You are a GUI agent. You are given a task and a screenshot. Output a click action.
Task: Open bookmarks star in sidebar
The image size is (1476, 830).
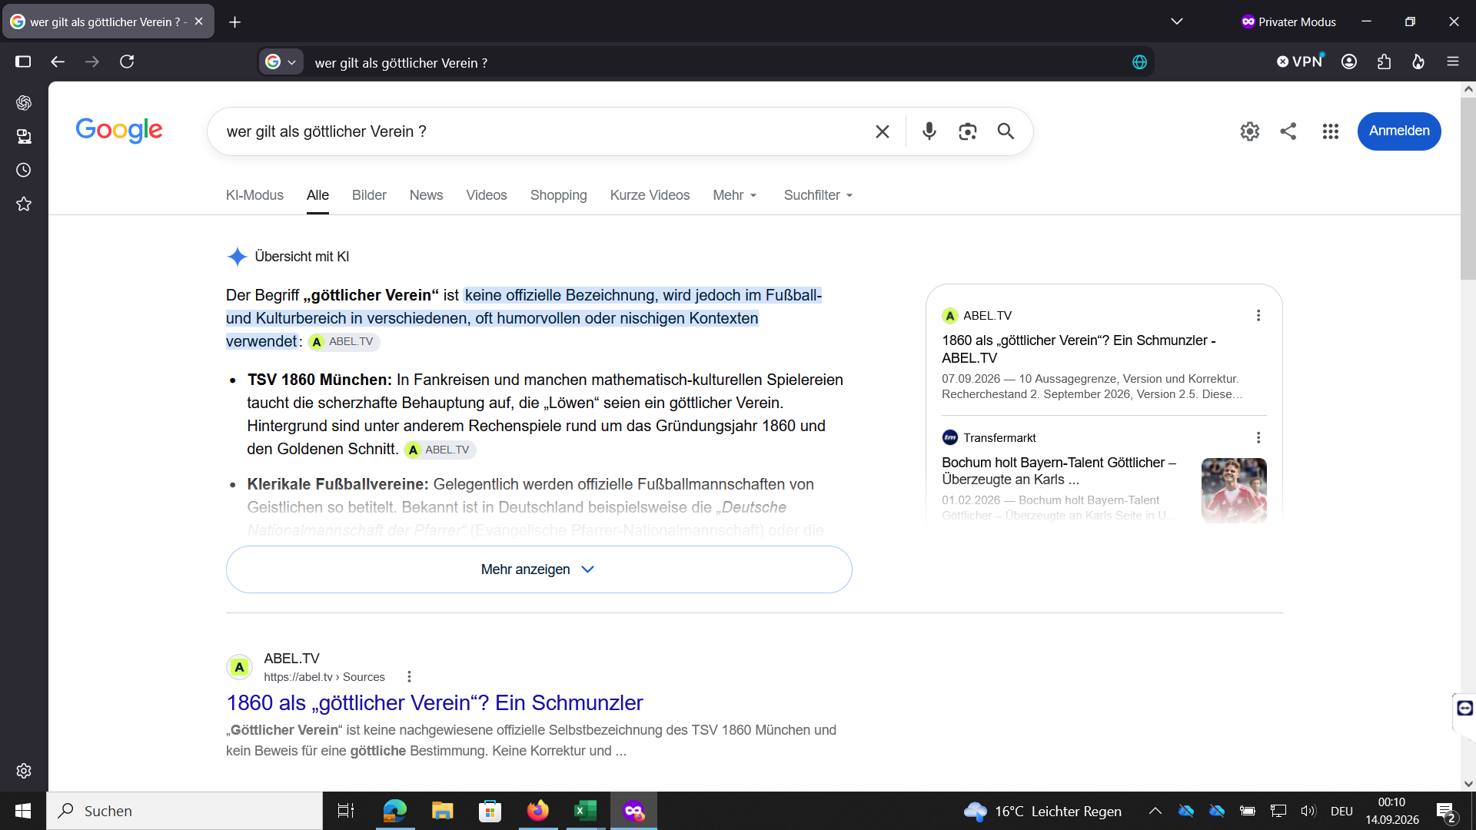24,204
